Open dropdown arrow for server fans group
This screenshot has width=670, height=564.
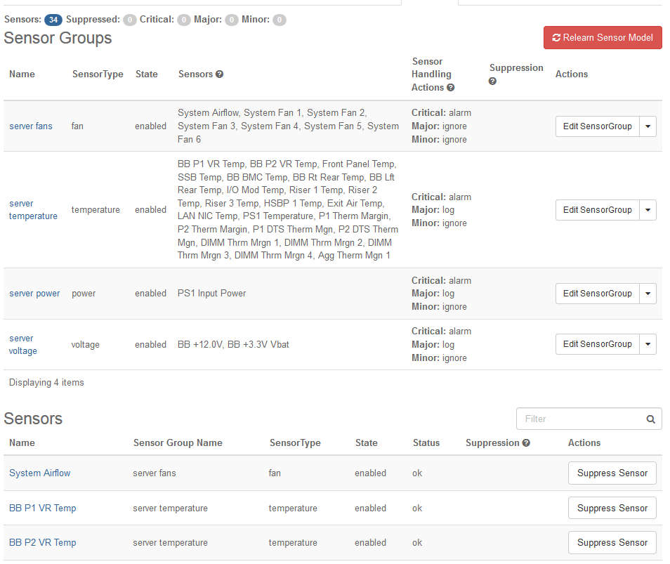pyautogui.click(x=648, y=126)
